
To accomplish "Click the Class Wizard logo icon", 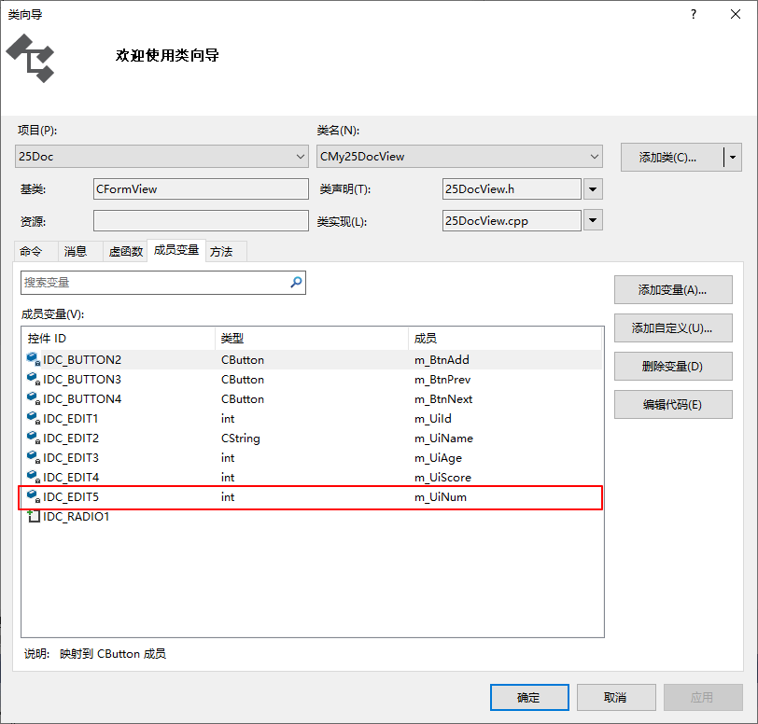I will coord(31,58).
